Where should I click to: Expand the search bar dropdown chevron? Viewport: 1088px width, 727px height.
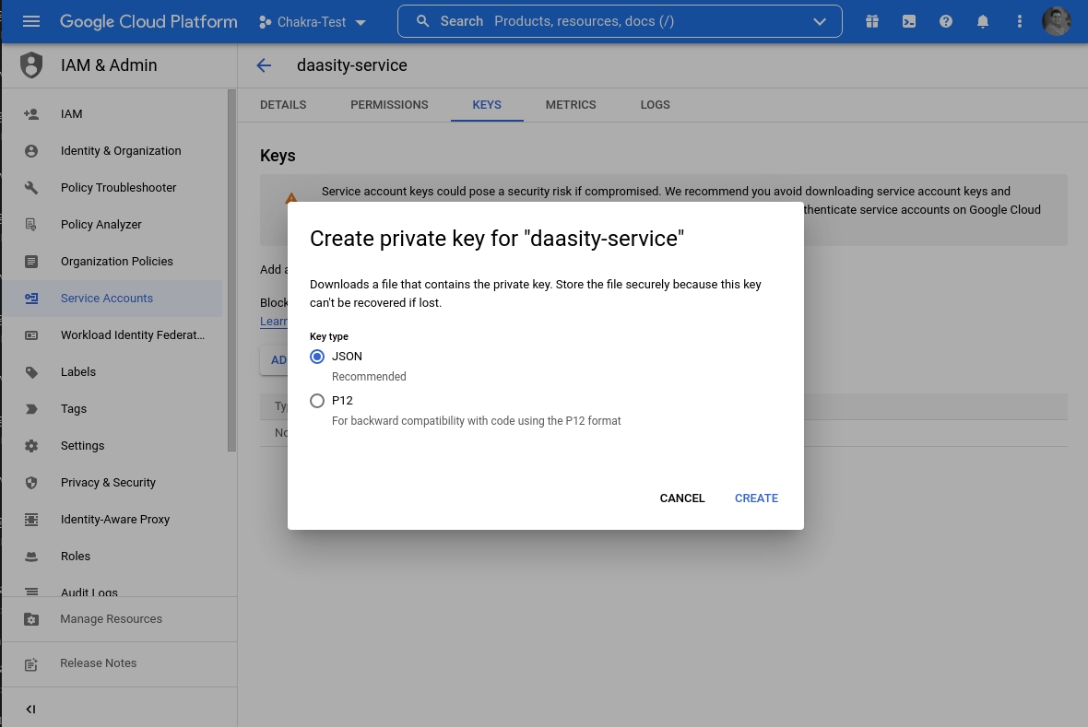click(x=820, y=21)
